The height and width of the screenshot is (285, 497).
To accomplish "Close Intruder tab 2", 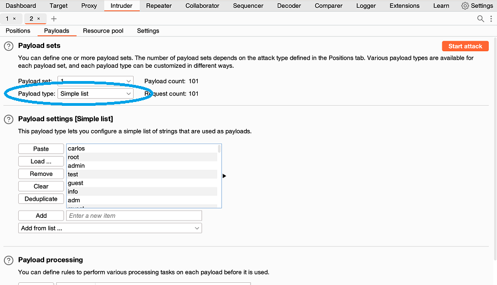I will (39, 19).
